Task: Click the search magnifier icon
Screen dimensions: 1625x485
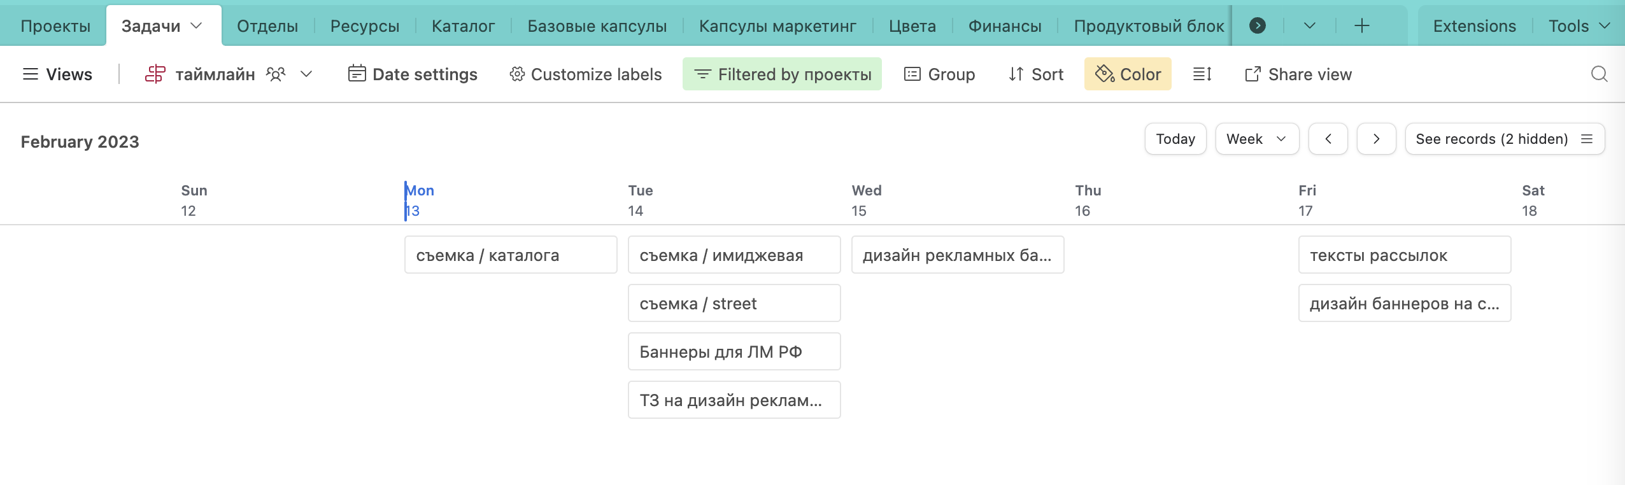Action: pyautogui.click(x=1599, y=74)
